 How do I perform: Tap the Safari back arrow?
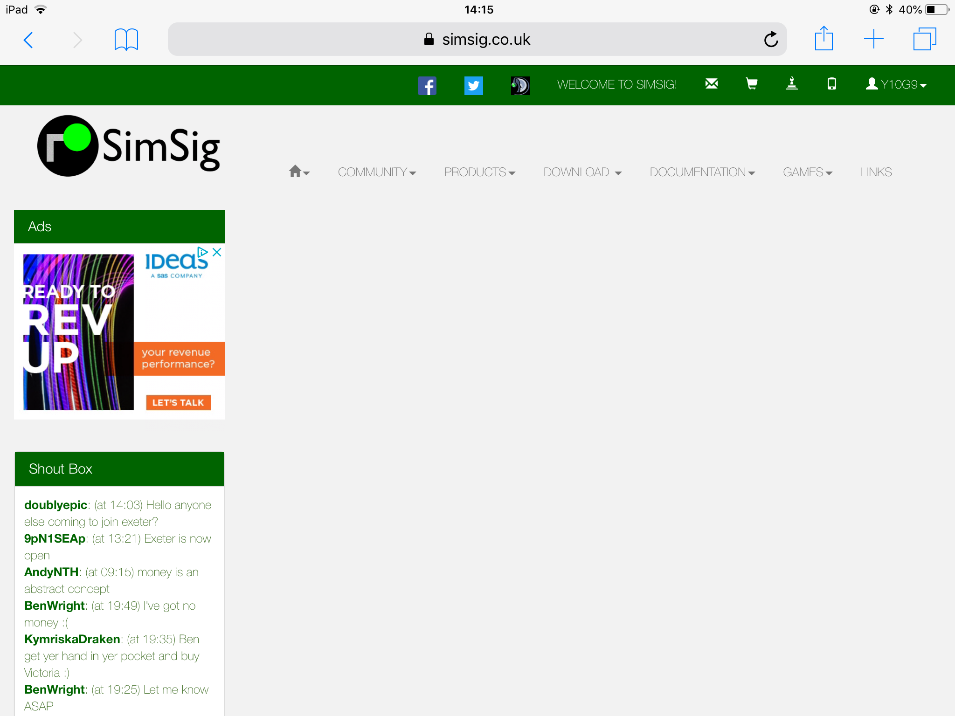click(28, 40)
